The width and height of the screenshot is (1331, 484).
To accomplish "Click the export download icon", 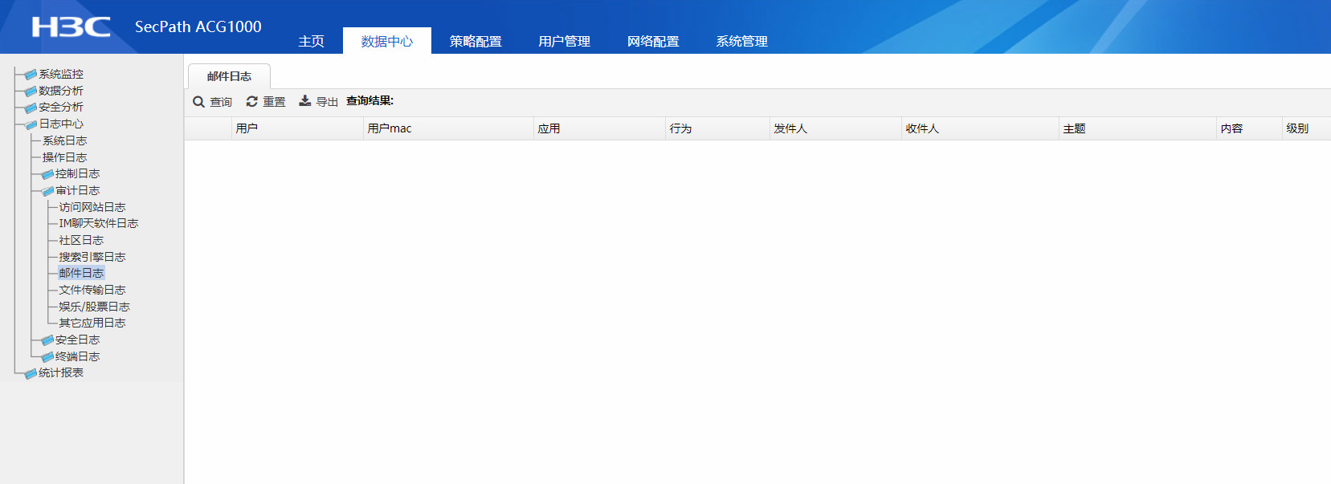I will click(305, 101).
